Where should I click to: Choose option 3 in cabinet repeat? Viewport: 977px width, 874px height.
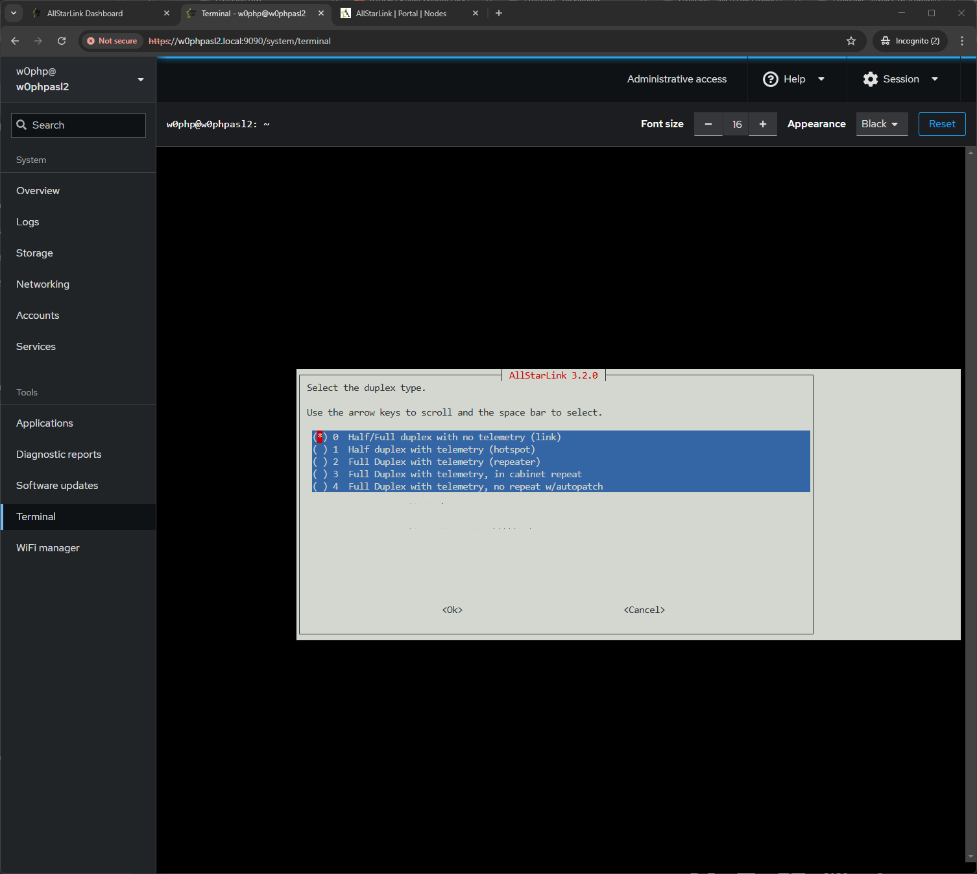(320, 474)
